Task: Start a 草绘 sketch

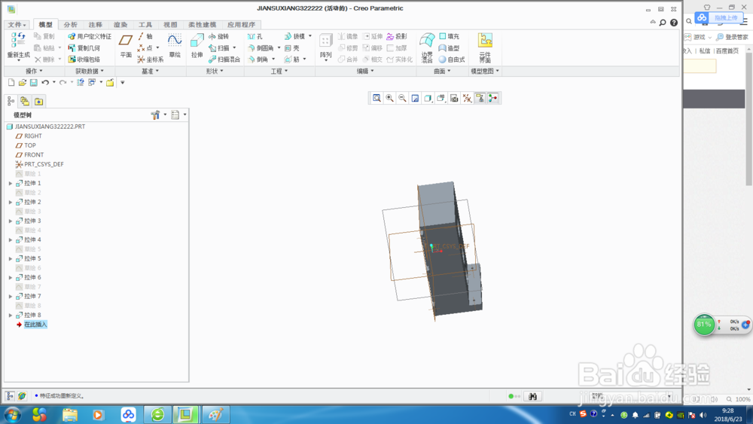Action: [x=175, y=46]
